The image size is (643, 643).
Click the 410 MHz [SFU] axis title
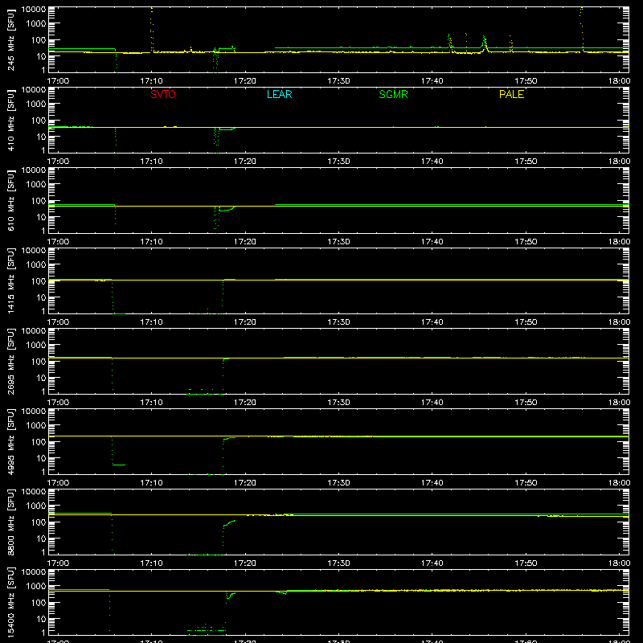pyautogui.click(x=11, y=120)
